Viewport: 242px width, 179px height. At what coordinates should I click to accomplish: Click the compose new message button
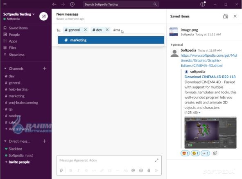43,16
